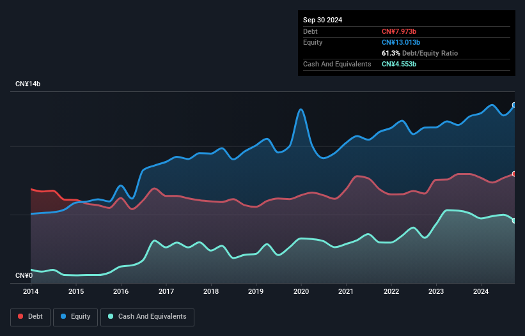The image size is (525, 336).
Task: Click the 2023 x-axis label
Action: click(x=436, y=291)
